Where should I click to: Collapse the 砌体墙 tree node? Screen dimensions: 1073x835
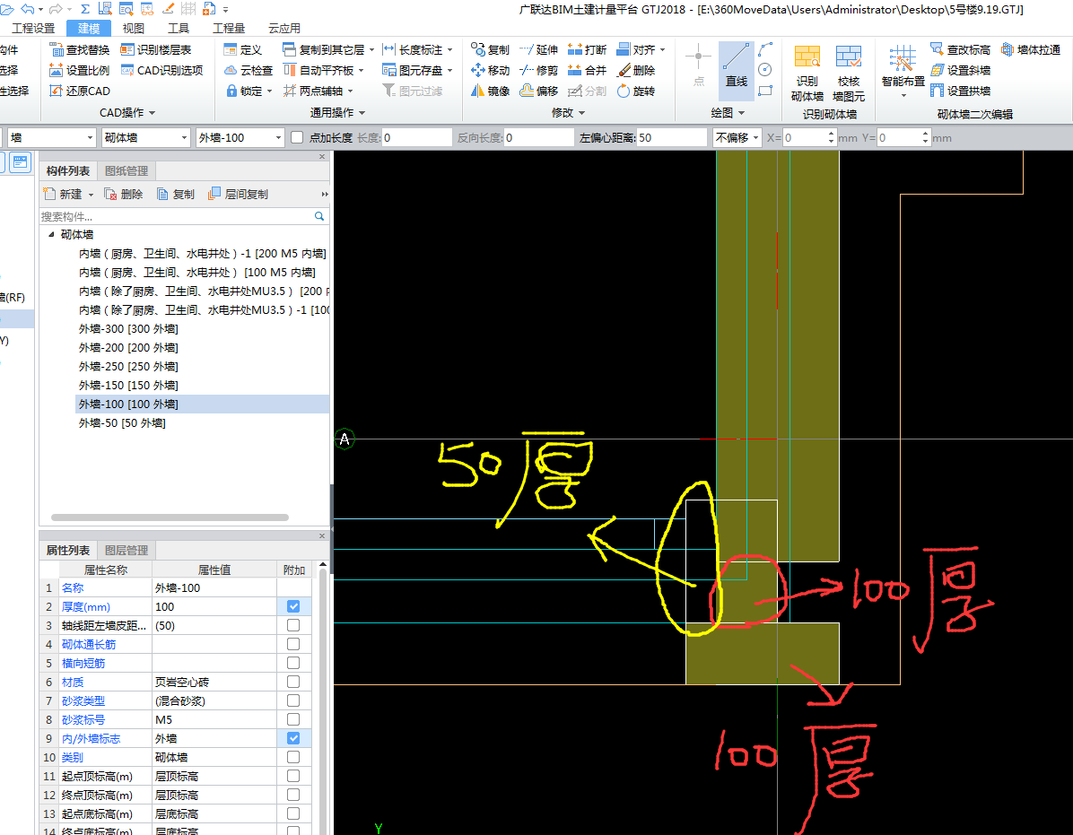tap(51, 234)
